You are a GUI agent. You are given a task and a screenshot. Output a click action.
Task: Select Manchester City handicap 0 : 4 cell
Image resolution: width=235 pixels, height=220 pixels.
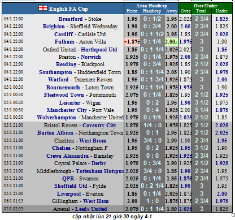click(153, 110)
